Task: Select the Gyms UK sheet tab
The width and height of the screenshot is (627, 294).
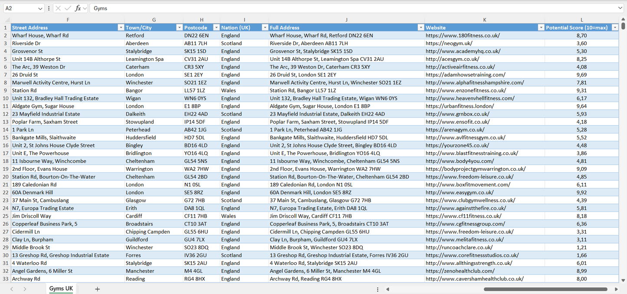Action: click(x=61, y=288)
